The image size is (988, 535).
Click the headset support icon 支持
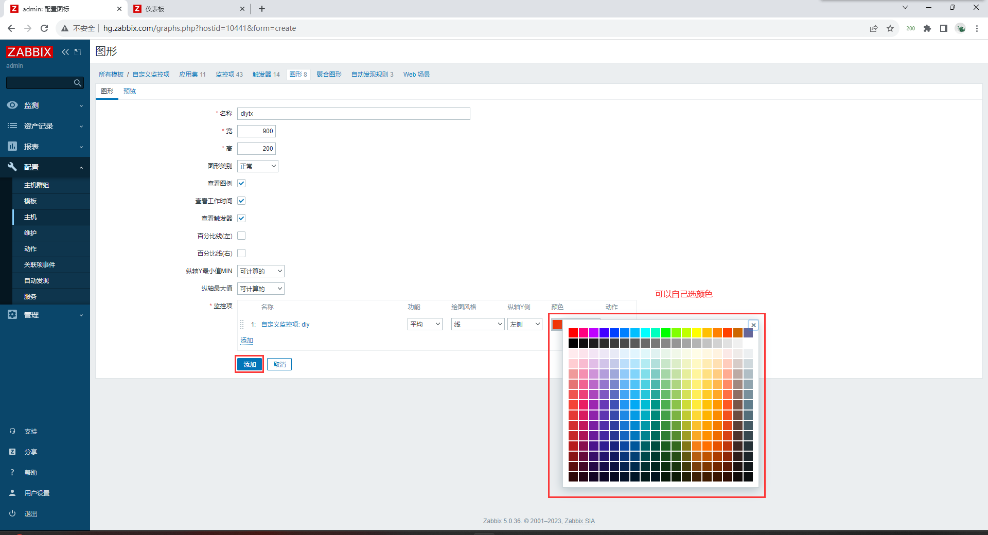coord(12,431)
